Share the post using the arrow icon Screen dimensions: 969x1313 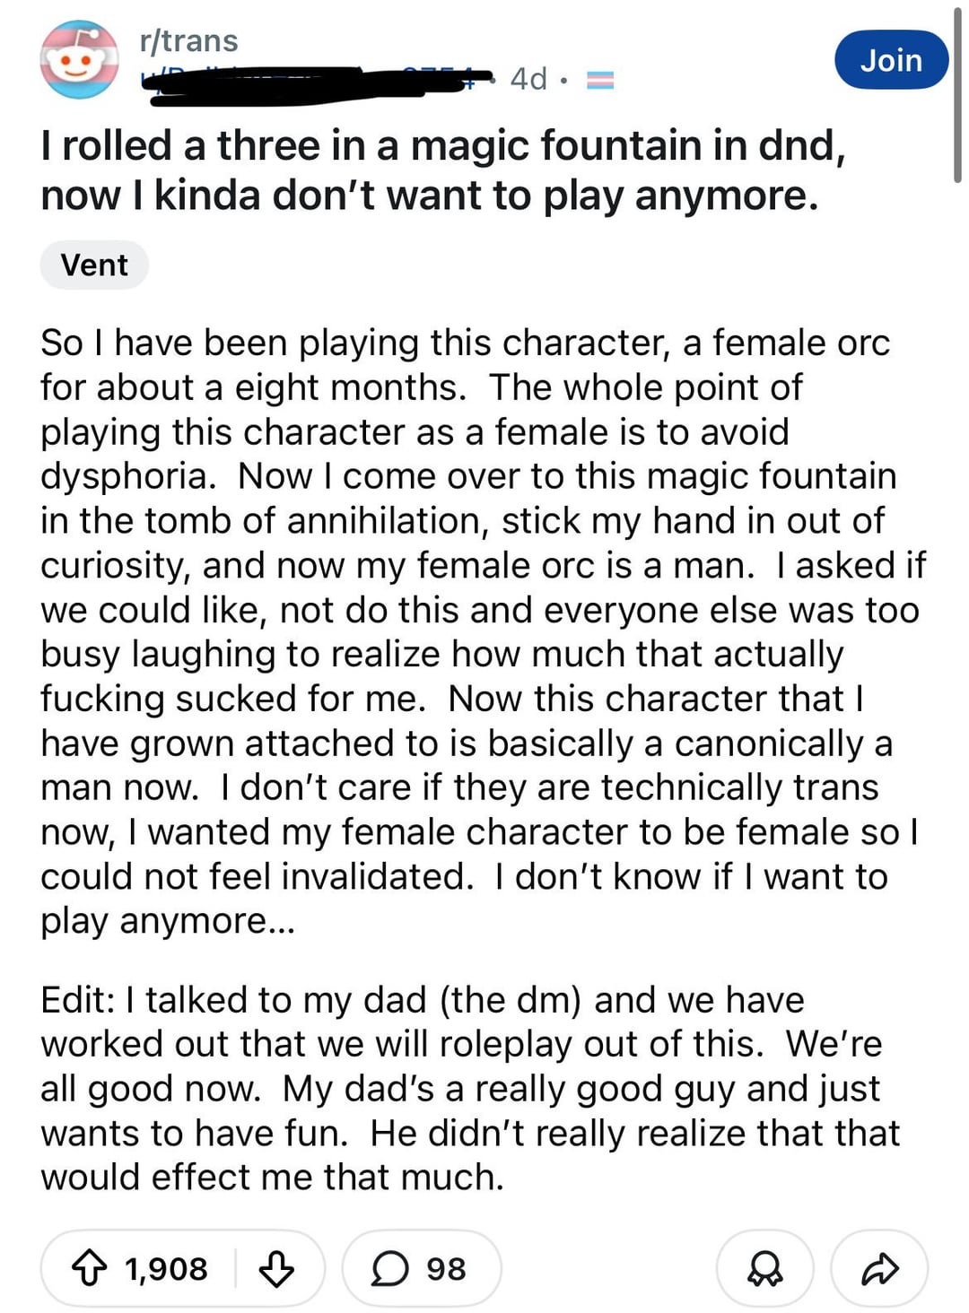[879, 1269]
